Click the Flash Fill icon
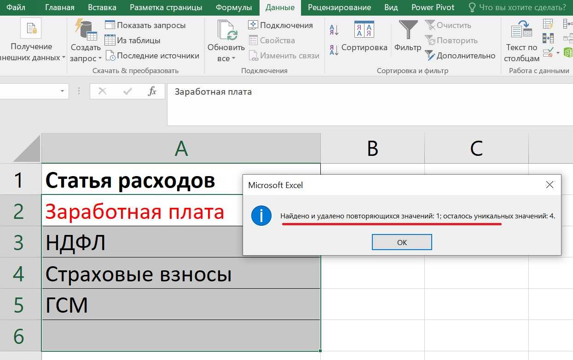The width and height of the screenshot is (573, 360). [x=548, y=24]
